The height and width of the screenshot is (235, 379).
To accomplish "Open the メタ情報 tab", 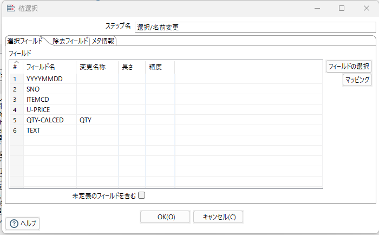I will coord(103,41).
